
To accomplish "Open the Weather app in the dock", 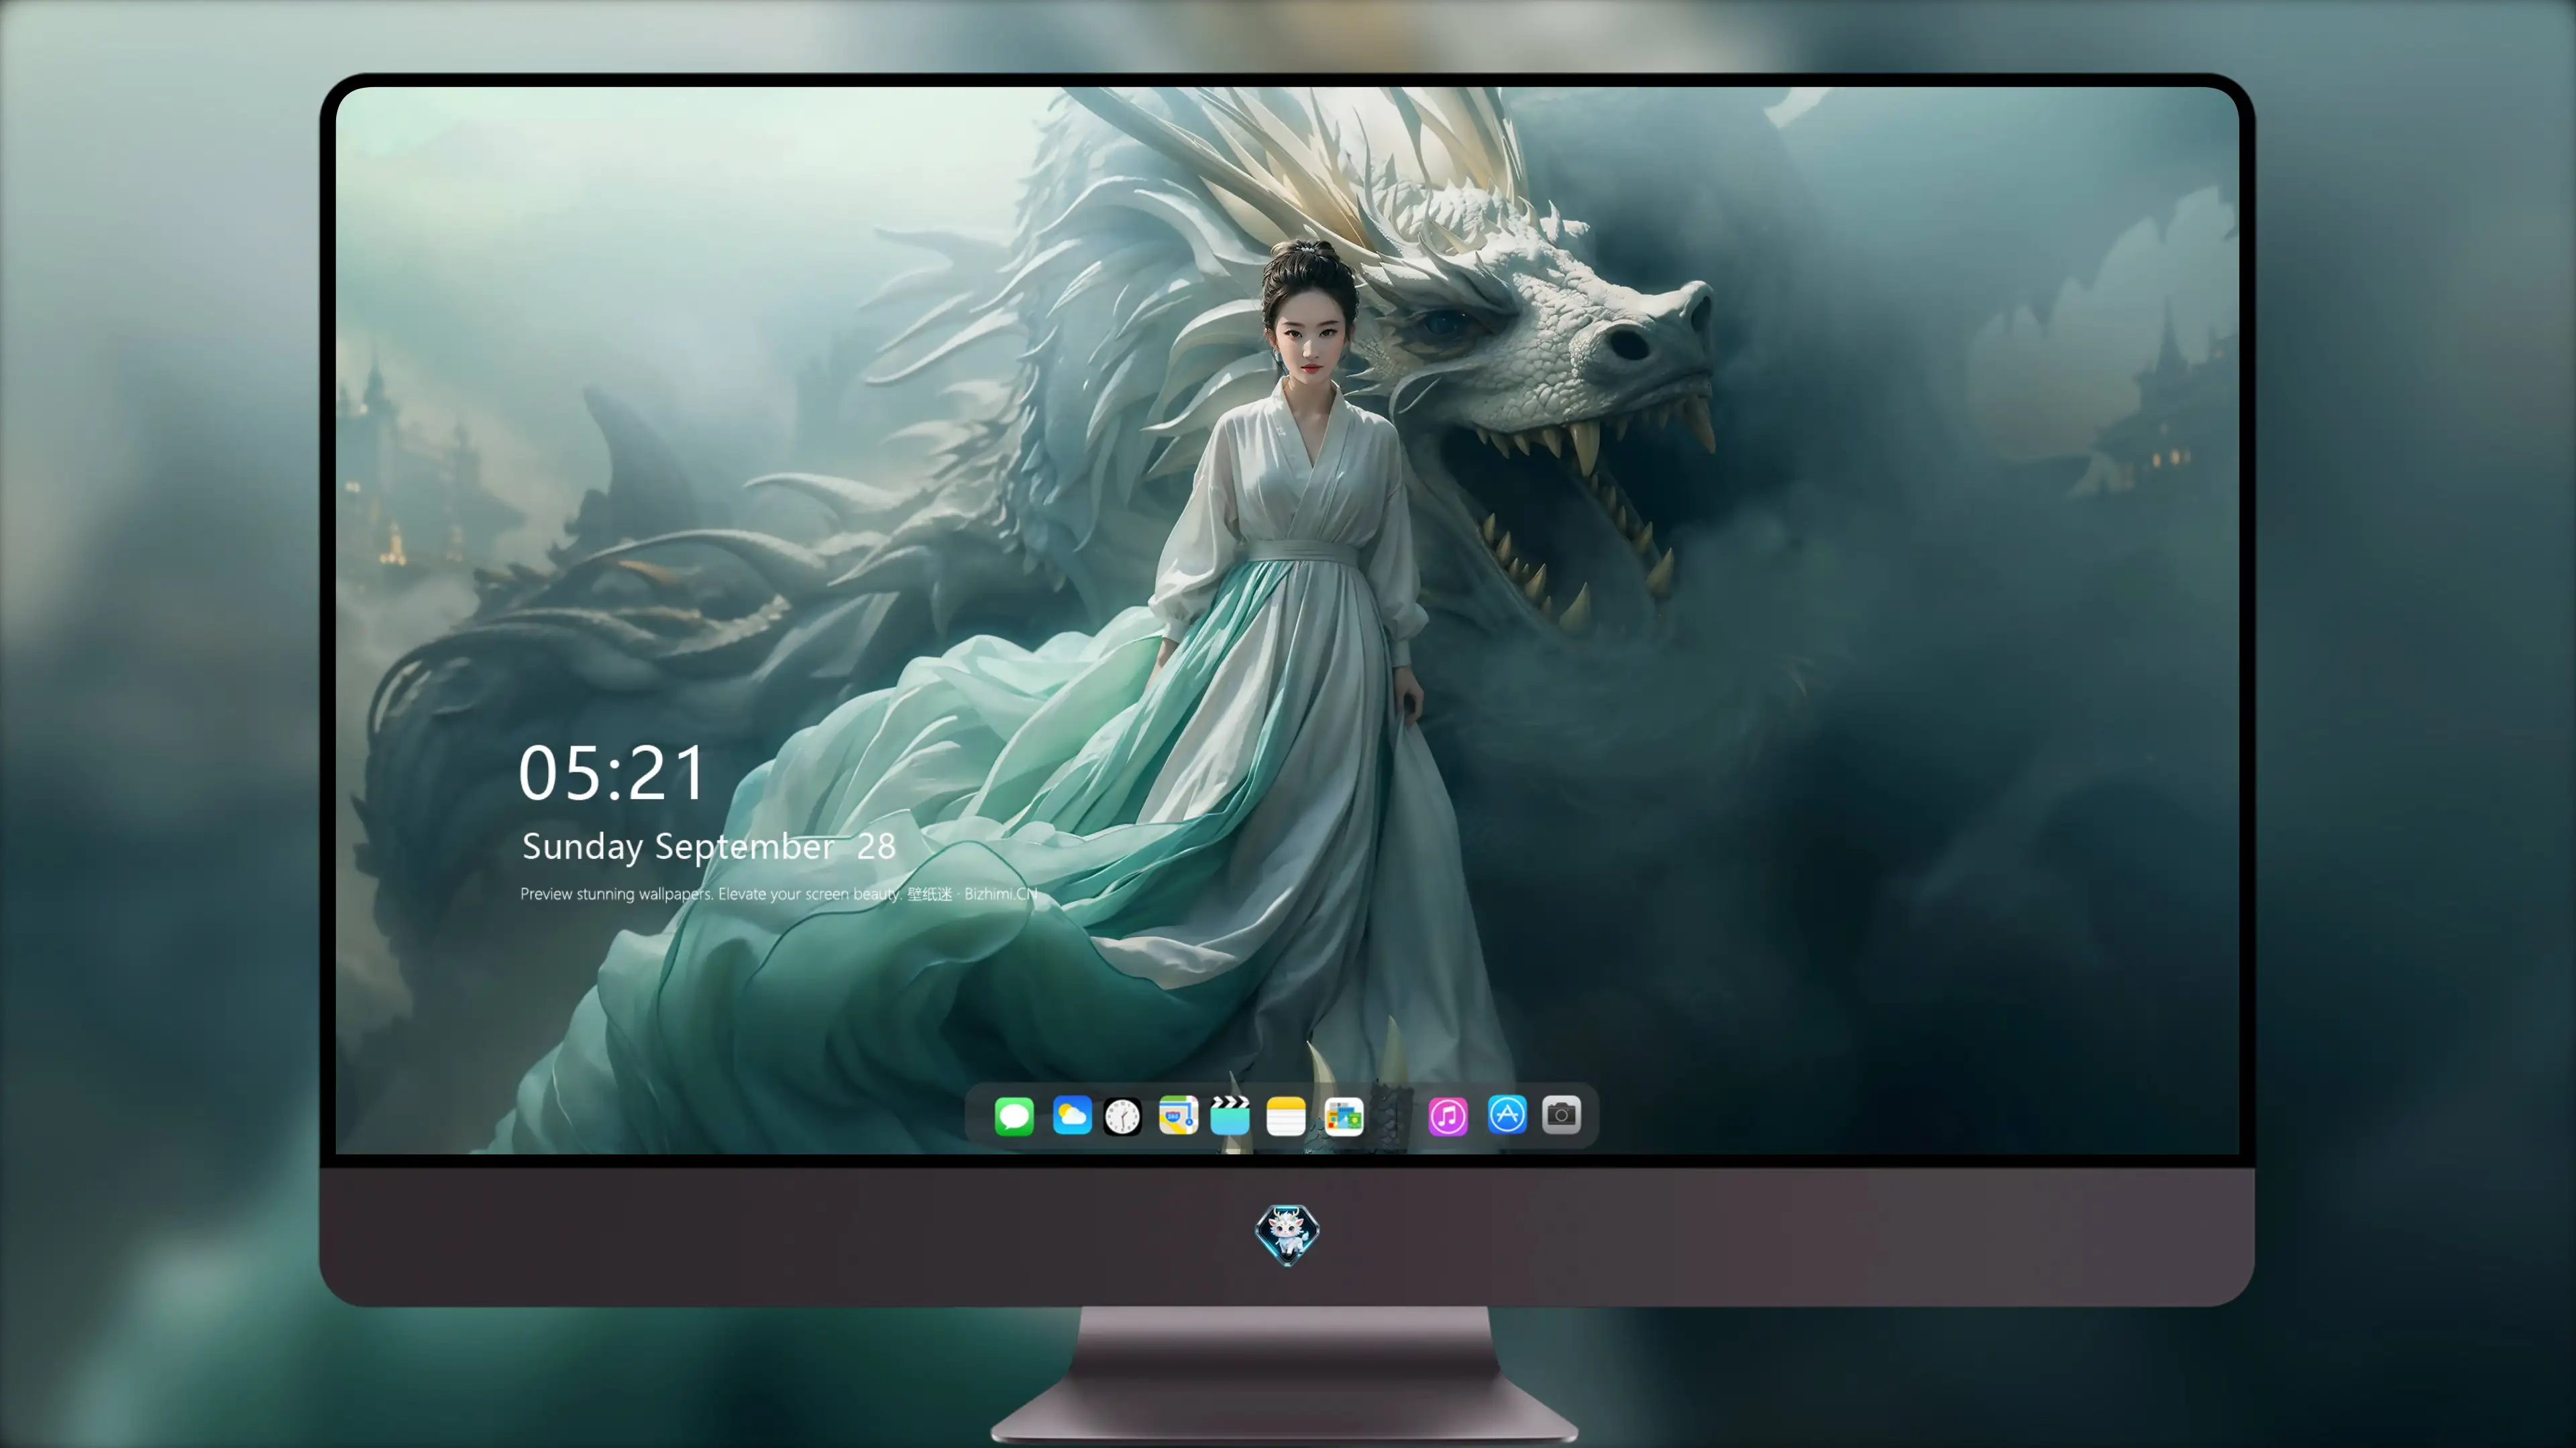I will point(1071,1115).
